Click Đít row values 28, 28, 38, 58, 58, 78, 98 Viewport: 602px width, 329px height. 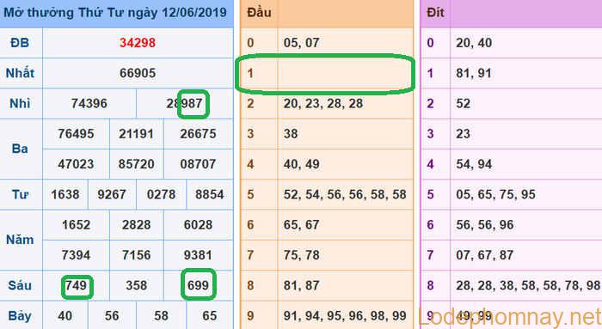[x=528, y=285]
